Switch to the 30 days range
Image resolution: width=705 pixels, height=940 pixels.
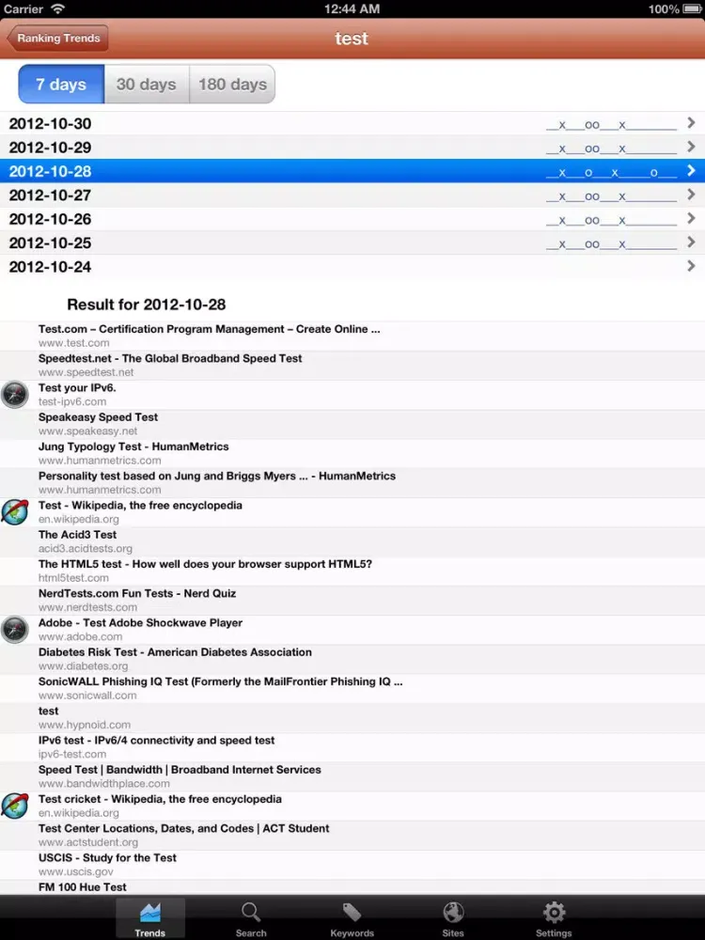click(147, 84)
